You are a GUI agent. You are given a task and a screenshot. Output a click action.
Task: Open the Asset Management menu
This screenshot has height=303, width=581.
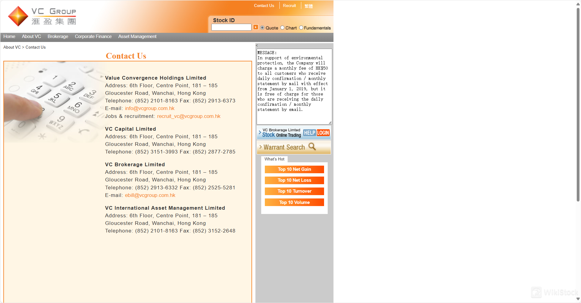coord(137,36)
